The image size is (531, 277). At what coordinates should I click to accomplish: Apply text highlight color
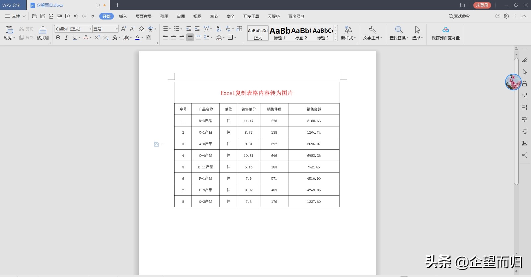[126, 38]
